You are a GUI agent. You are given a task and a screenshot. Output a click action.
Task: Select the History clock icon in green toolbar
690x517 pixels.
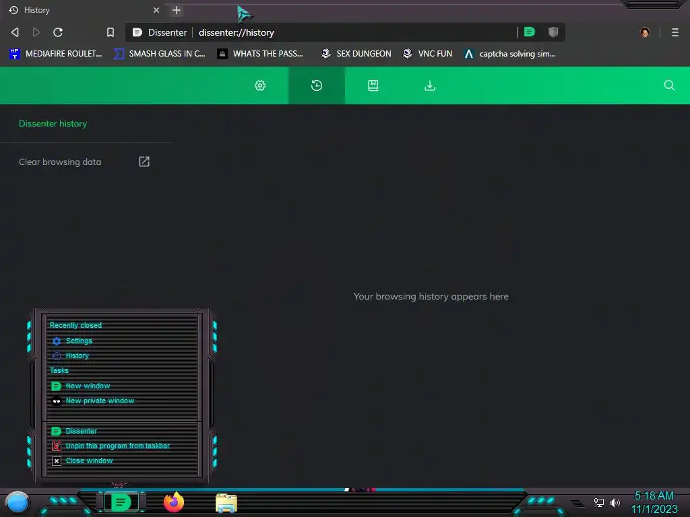click(317, 85)
